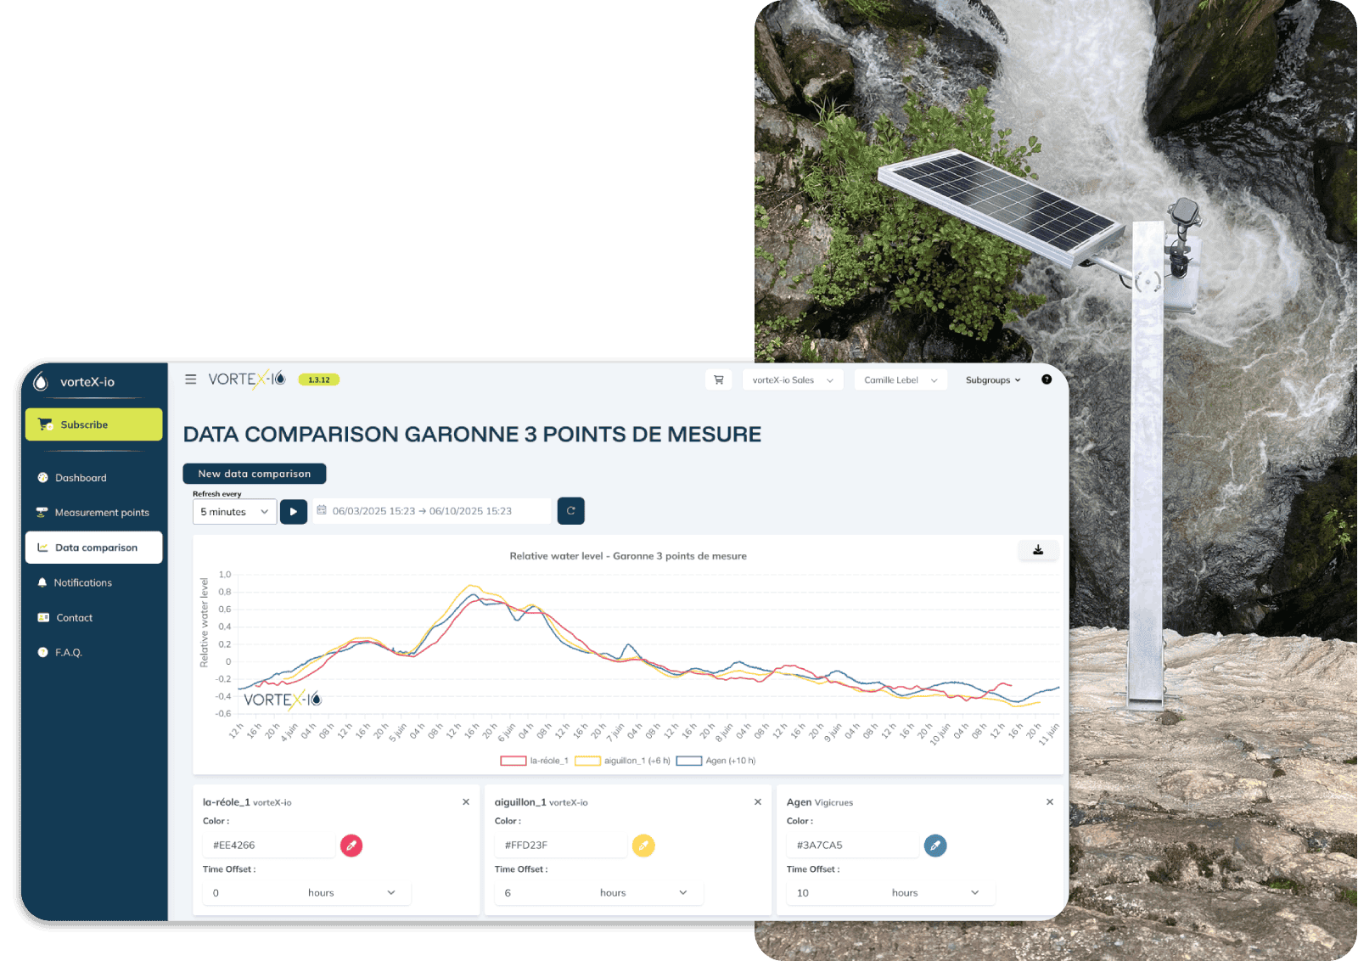The image size is (1358, 961).
Task: Click the #3A7CA5 color hex field
Action: [852, 846]
